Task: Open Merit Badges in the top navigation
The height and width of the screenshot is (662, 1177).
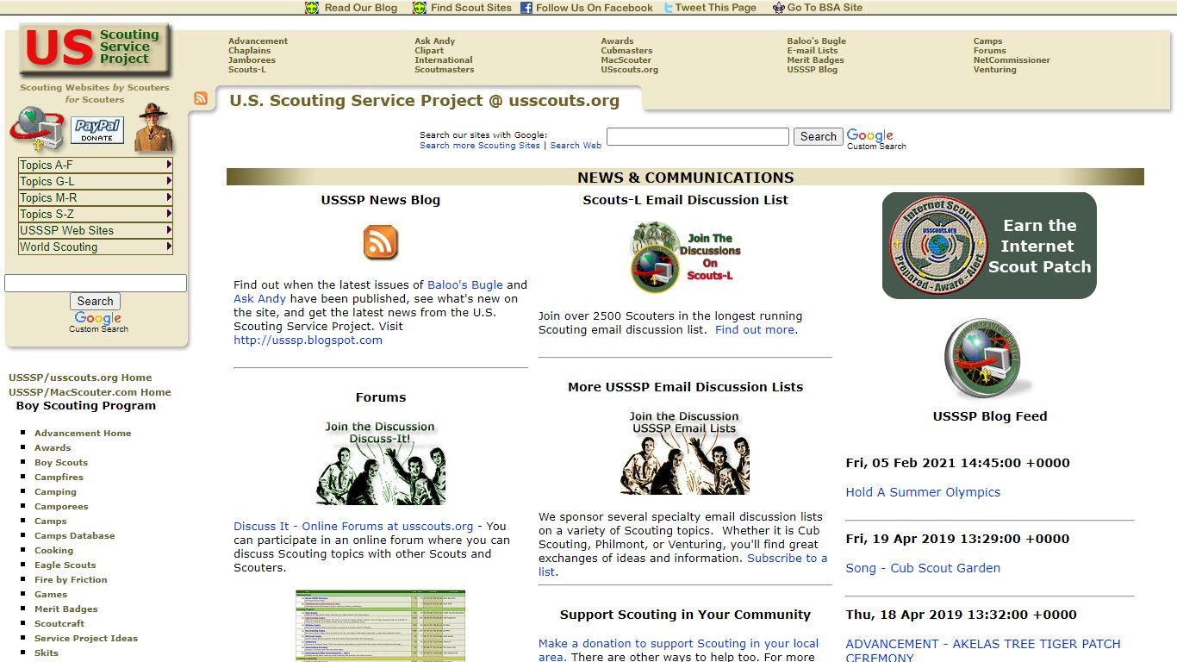Action: click(815, 60)
